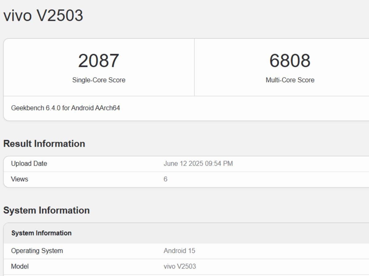This screenshot has height=276, width=369.
Task: Click the Operating System row label
Action: pos(37,251)
